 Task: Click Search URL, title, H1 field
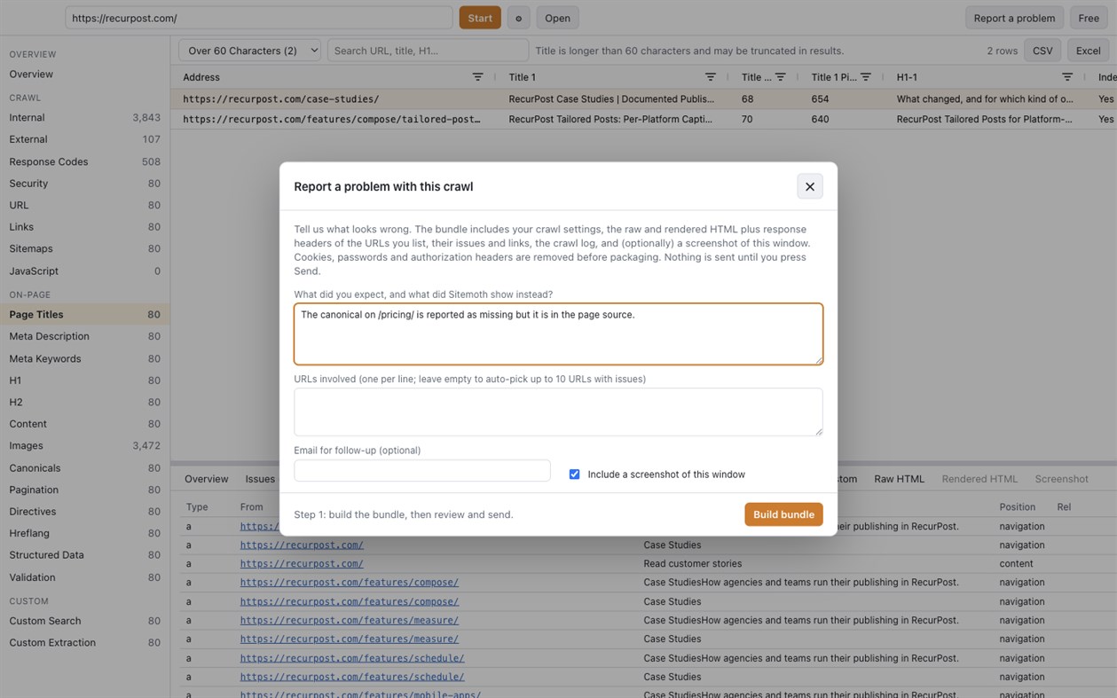point(428,51)
